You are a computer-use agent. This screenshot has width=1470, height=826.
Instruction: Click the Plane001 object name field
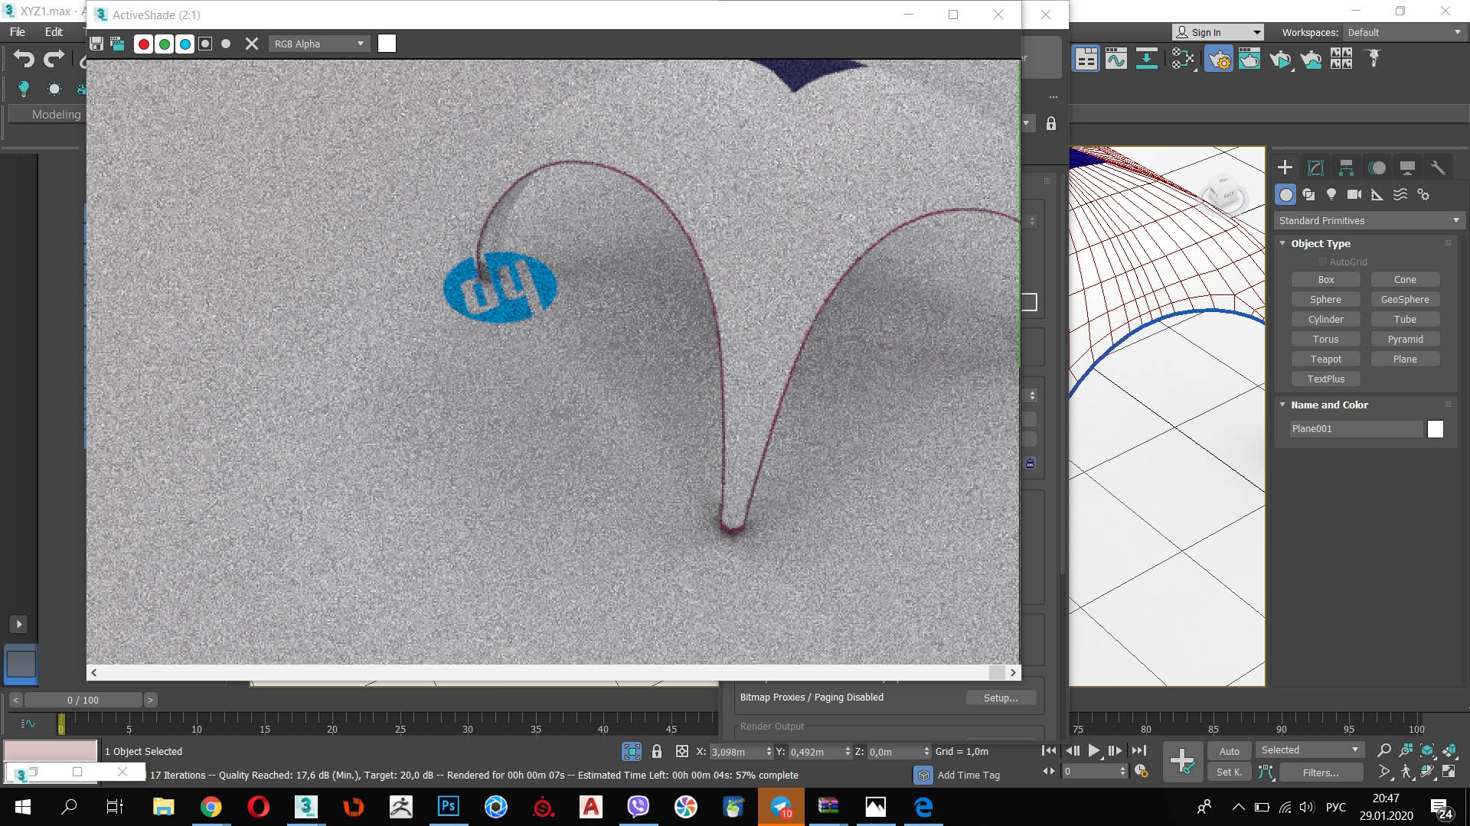point(1356,429)
